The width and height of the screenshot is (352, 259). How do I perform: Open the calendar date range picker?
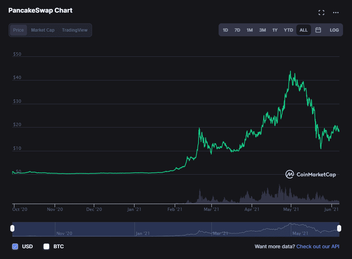coord(318,30)
